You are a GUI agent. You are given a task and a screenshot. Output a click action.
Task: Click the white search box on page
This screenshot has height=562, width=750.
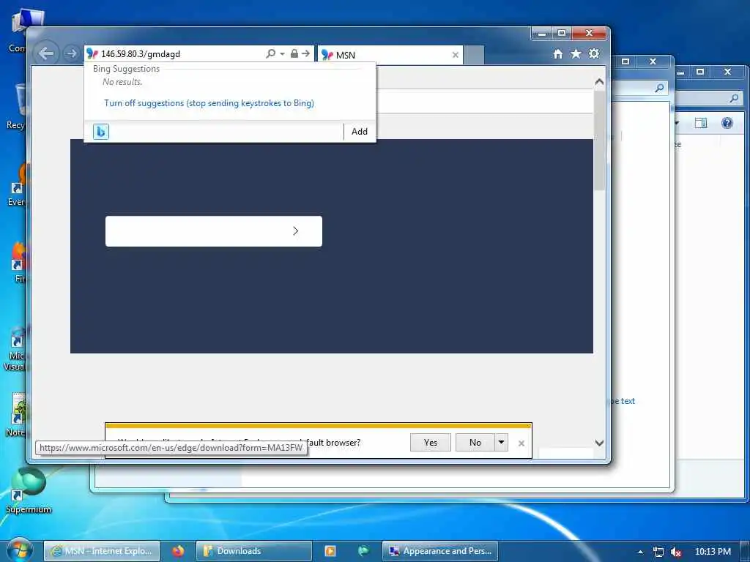coord(213,231)
